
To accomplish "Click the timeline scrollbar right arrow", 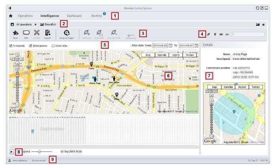I will point(197,147).
